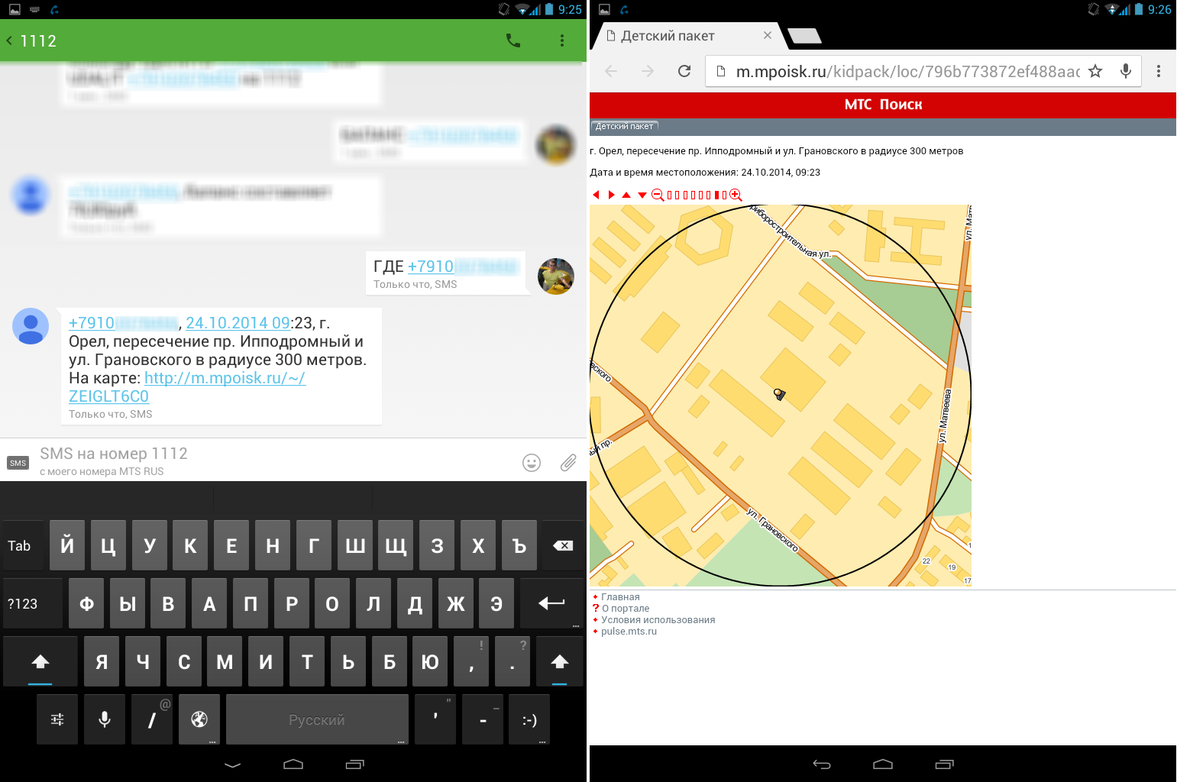Select the filled zoom level box

tap(716, 195)
